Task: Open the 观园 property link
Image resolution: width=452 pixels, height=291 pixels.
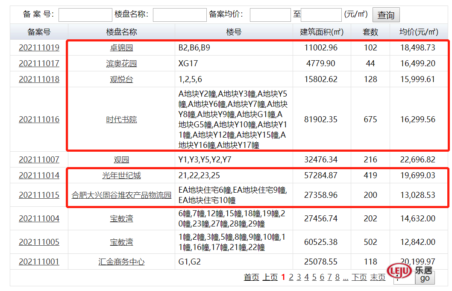Action: pos(121,159)
